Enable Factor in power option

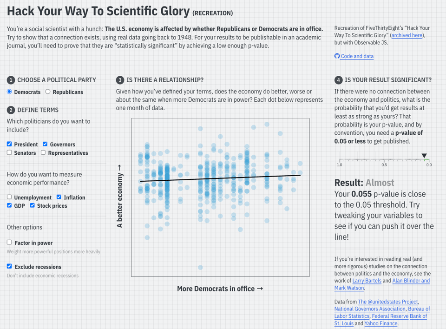(x=9, y=242)
